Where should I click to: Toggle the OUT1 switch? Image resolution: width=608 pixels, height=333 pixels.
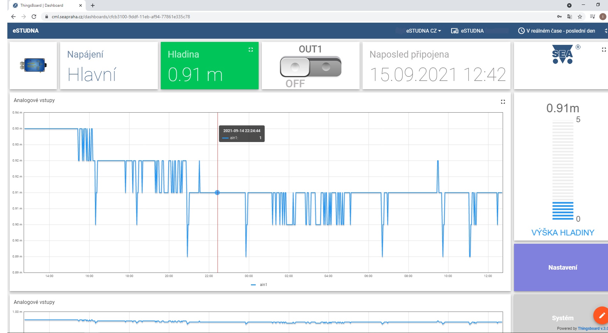click(310, 67)
